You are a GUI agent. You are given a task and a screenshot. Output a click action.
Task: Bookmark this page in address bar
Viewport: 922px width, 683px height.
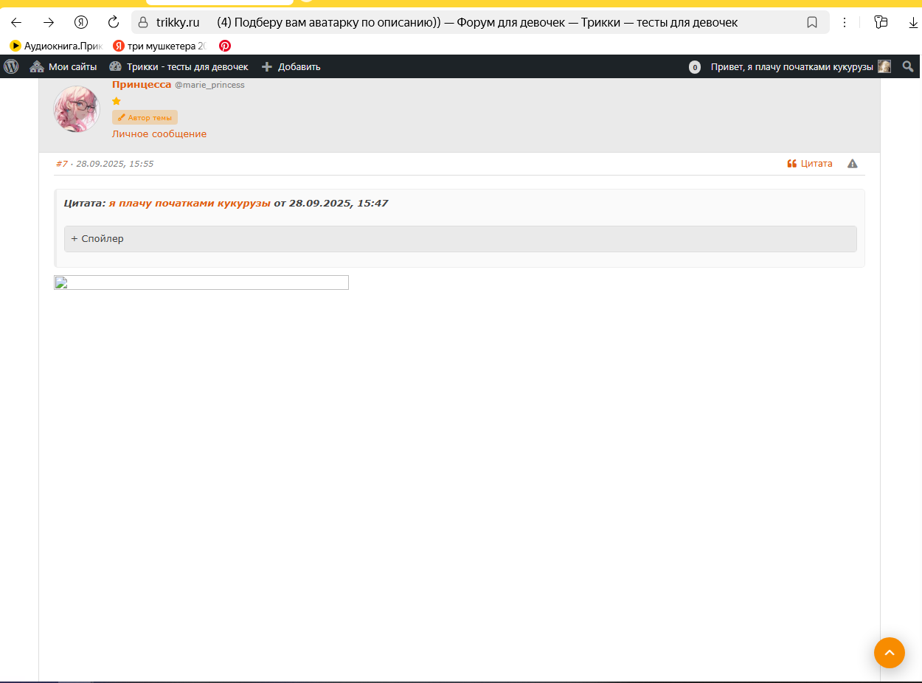coord(812,22)
